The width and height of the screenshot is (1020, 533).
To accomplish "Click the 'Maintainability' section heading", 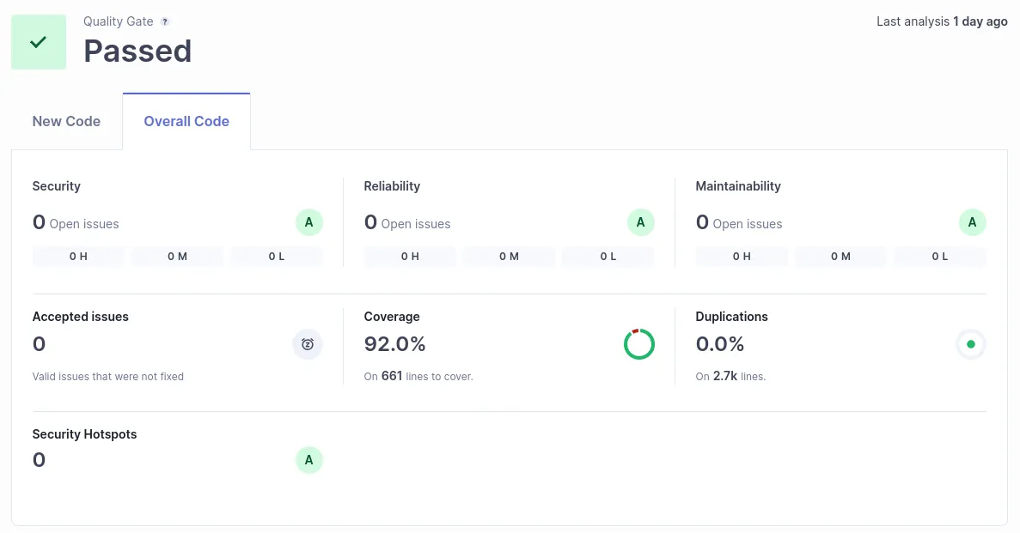I will click(738, 186).
